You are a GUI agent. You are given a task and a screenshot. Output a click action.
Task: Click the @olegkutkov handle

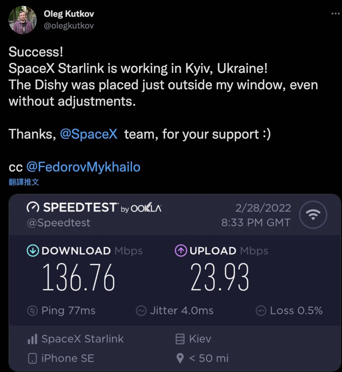69,25
